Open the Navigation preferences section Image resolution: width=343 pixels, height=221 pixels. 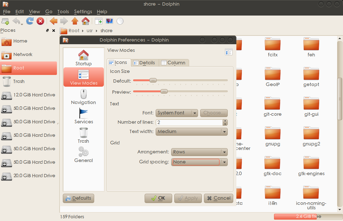coord(84,97)
